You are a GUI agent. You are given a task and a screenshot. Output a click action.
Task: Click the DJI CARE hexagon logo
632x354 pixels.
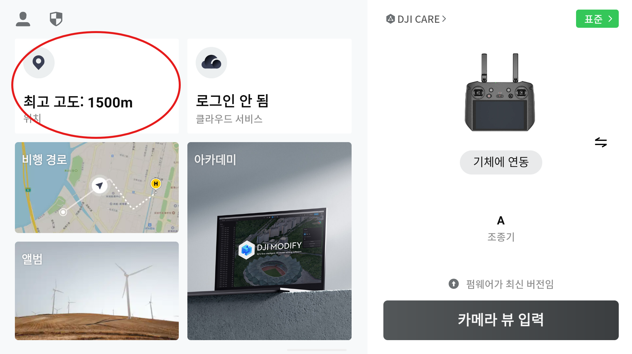pos(390,19)
